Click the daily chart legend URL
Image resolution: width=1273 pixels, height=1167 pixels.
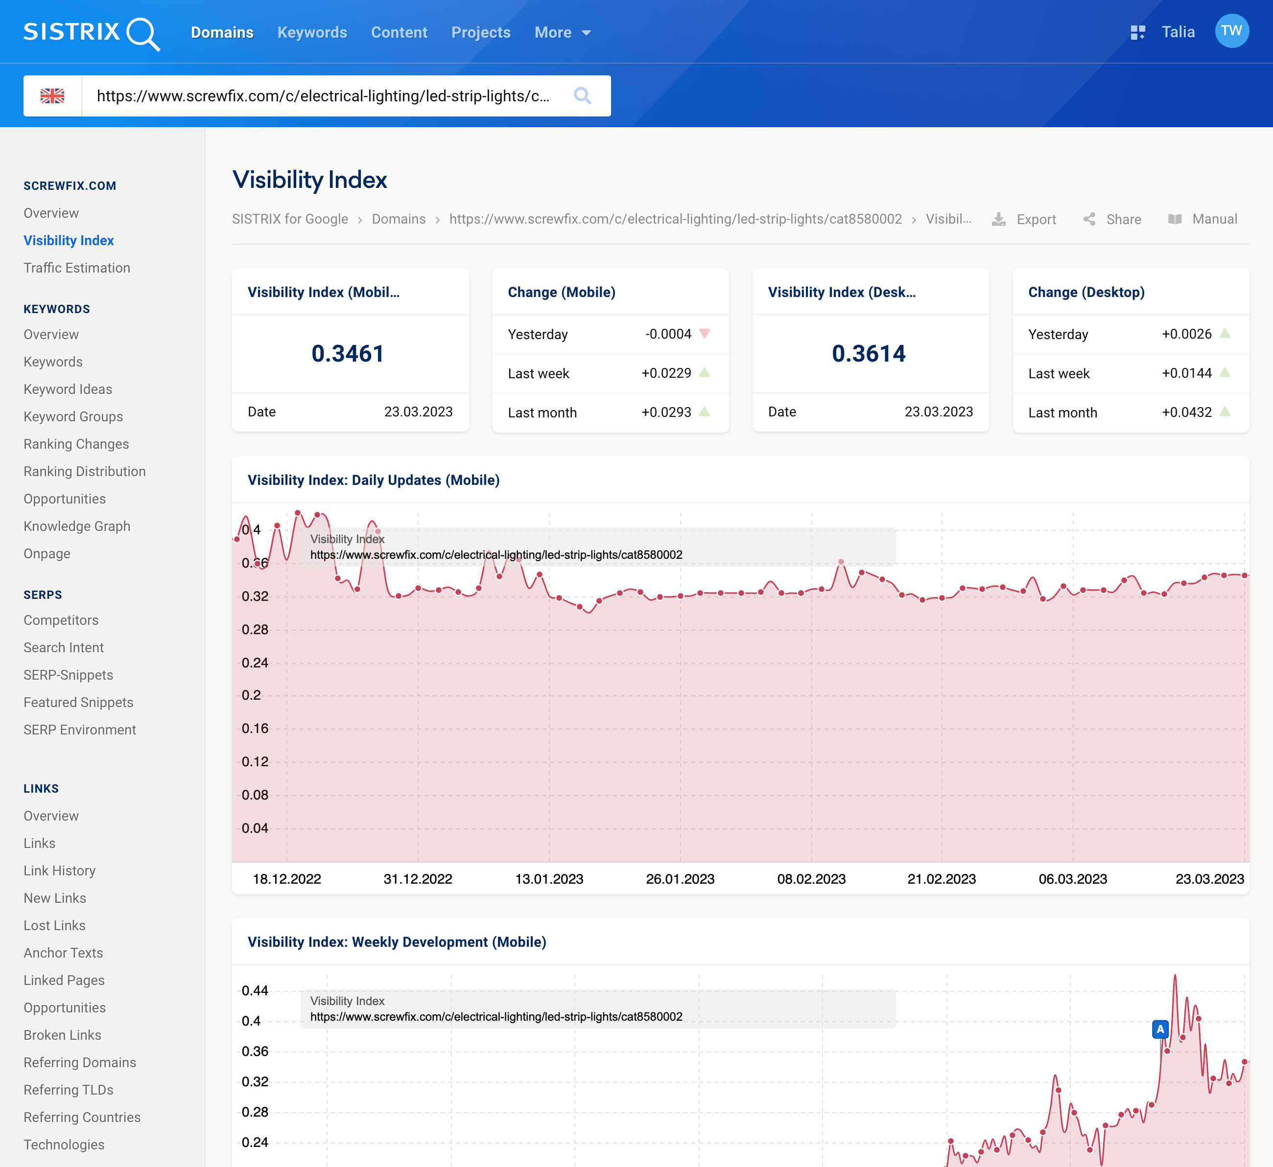coord(496,555)
